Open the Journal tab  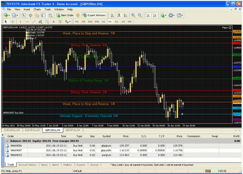point(94,165)
